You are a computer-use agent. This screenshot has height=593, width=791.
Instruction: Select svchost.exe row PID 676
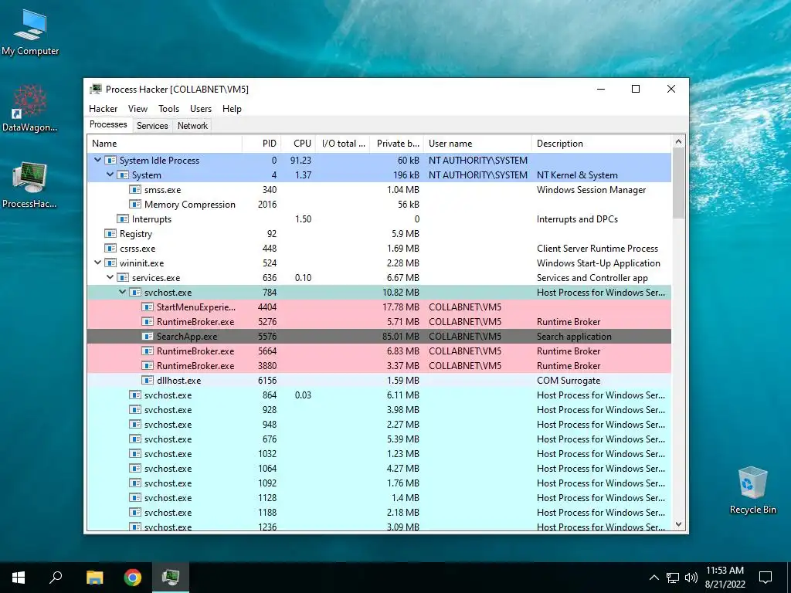[x=379, y=439]
